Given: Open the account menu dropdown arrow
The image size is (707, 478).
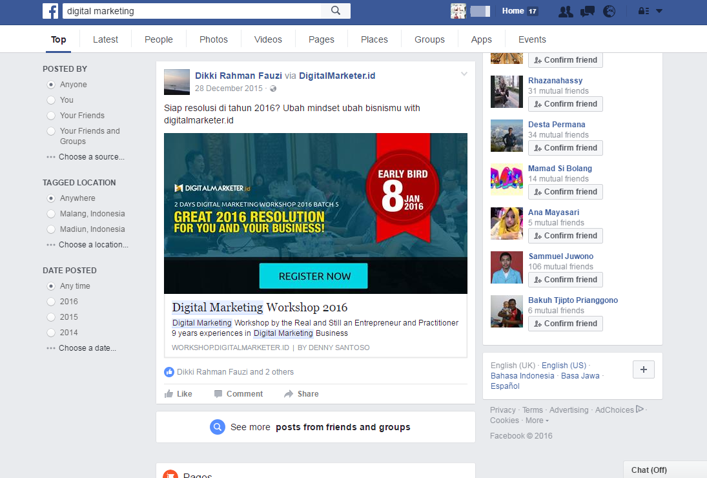Looking at the screenshot, I should (x=659, y=11).
